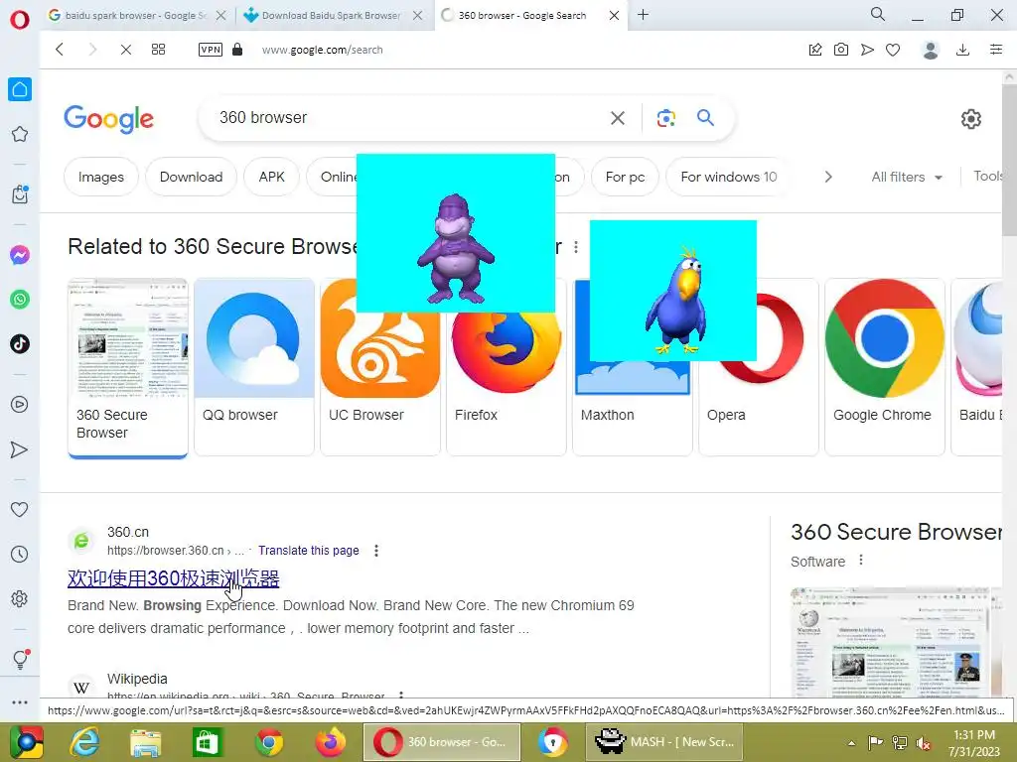This screenshot has height=762, width=1017.
Task: Select the For pc filter chip
Action: 626,177
